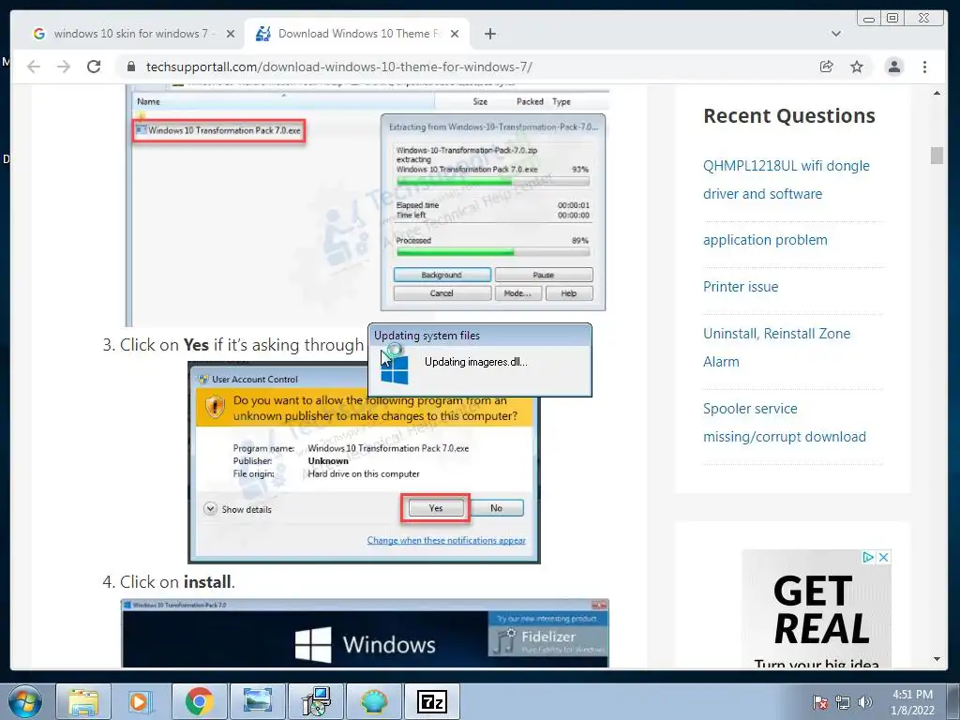Screen dimensions: 960x720
Task: Click the volume speaker tray icon
Action: click(x=865, y=702)
